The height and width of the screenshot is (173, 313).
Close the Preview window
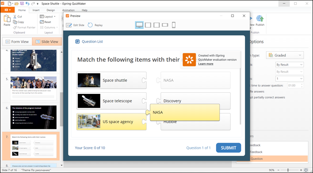(244, 16)
